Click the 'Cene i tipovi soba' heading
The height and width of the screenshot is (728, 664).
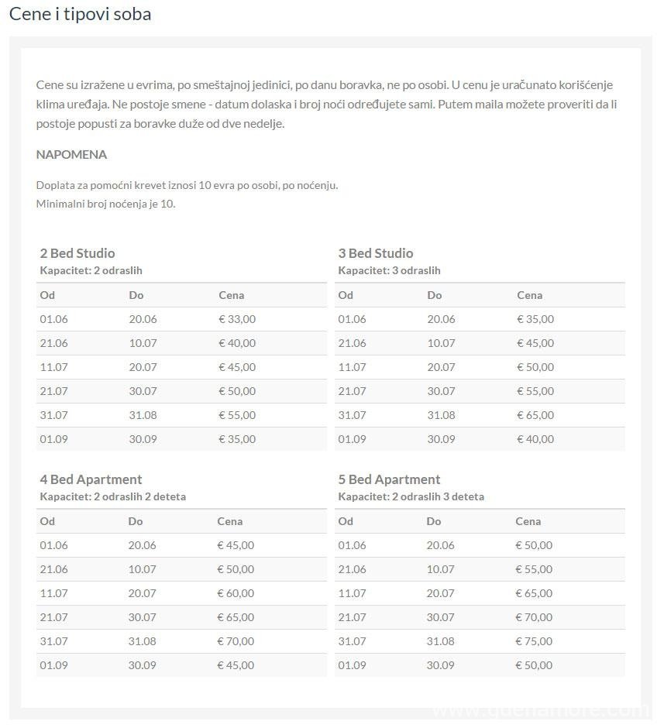pos(81,14)
